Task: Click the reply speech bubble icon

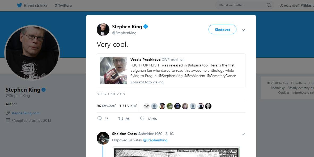Action: tap(100, 119)
